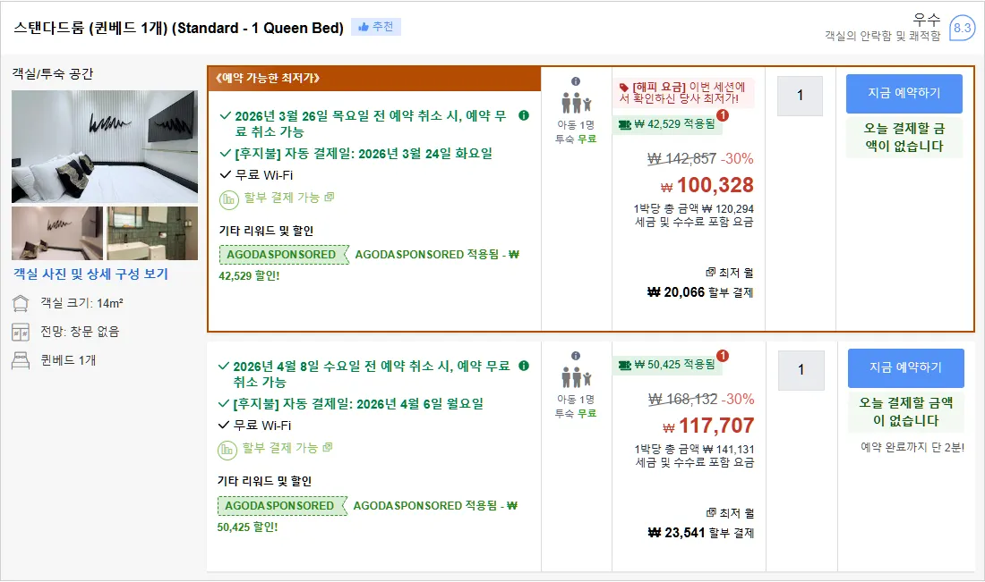985x582 pixels.
Task: Open 객실 사진 및 상세 구성 보기 link
Action: (91, 274)
